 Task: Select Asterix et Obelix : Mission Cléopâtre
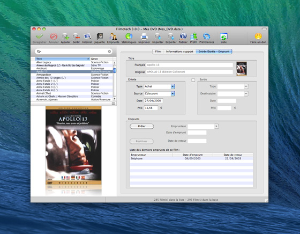tap(72, 97)
